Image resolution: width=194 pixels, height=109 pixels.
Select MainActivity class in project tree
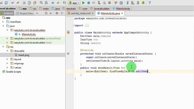tap(28, 34)
